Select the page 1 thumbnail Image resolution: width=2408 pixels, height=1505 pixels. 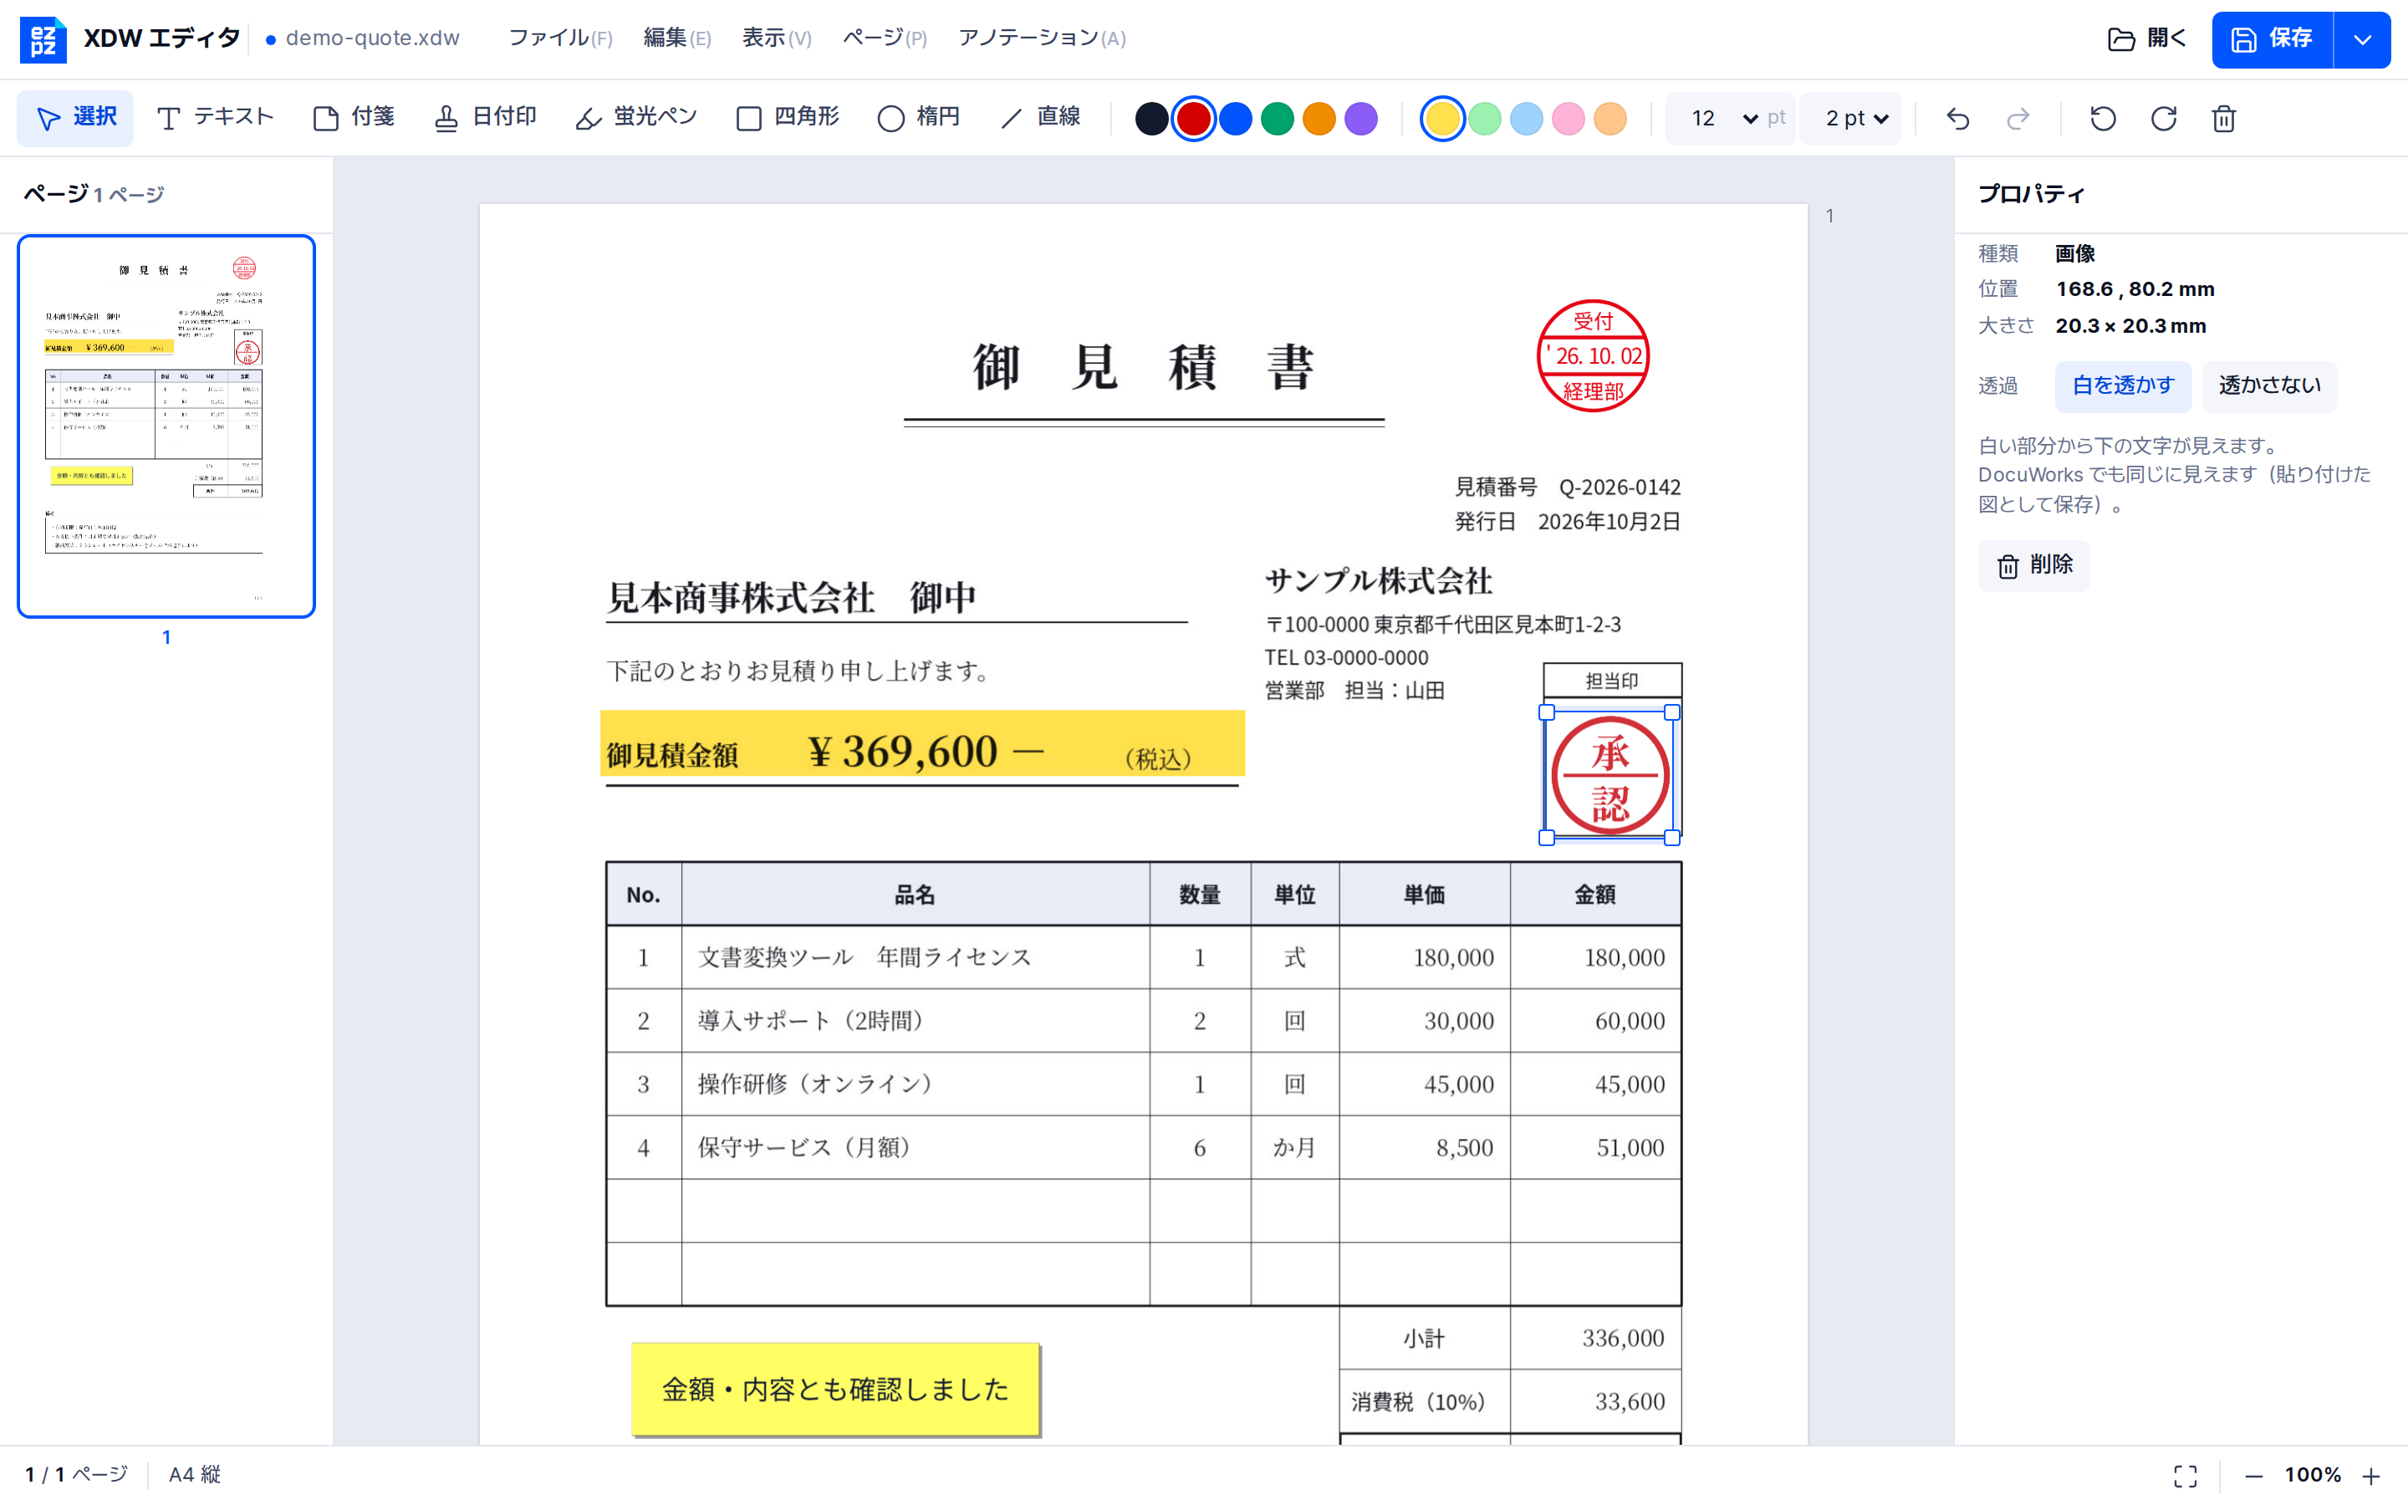[166, 426]
